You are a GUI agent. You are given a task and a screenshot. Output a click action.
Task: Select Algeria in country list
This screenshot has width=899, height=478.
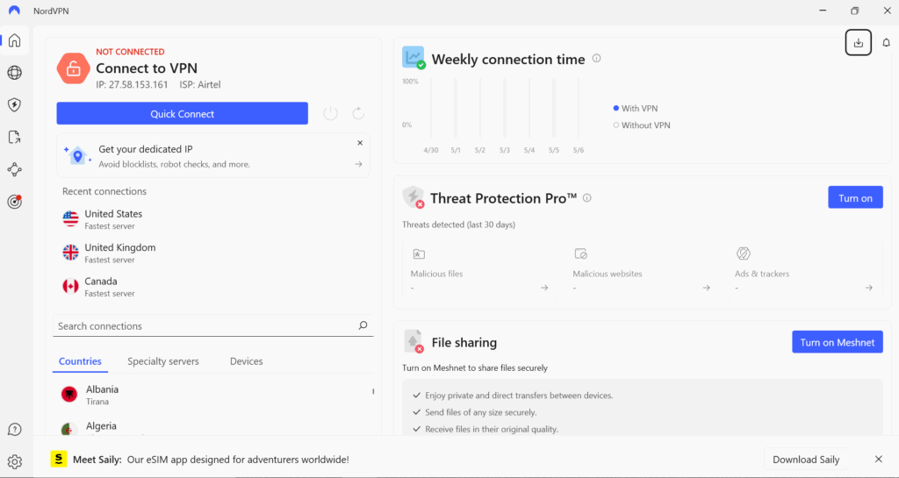coord(212,428)
